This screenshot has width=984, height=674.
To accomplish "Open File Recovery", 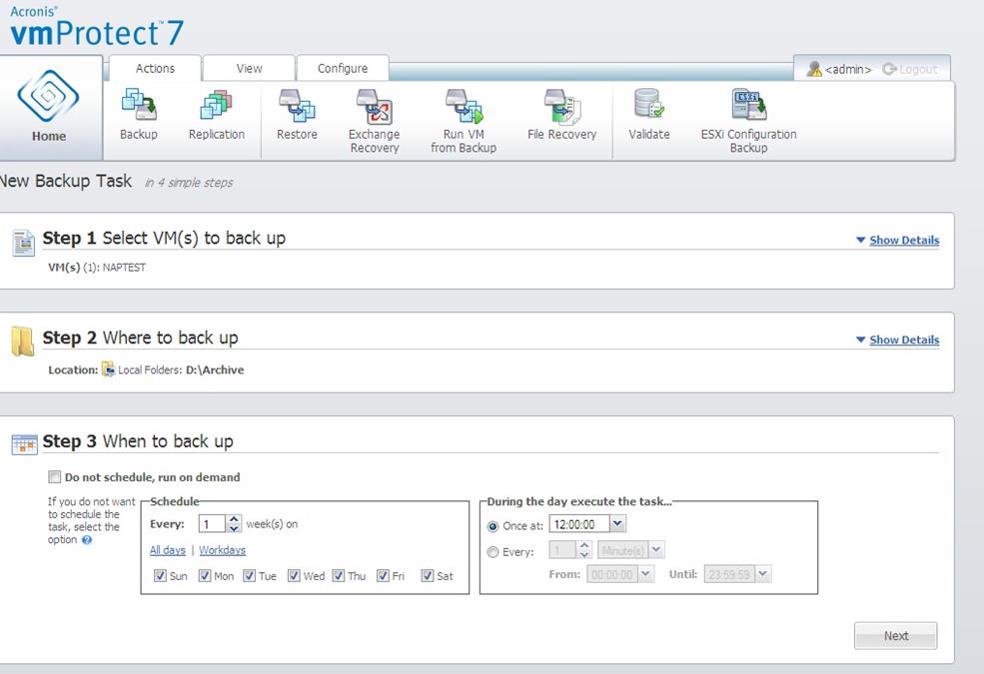I will 561,114.
